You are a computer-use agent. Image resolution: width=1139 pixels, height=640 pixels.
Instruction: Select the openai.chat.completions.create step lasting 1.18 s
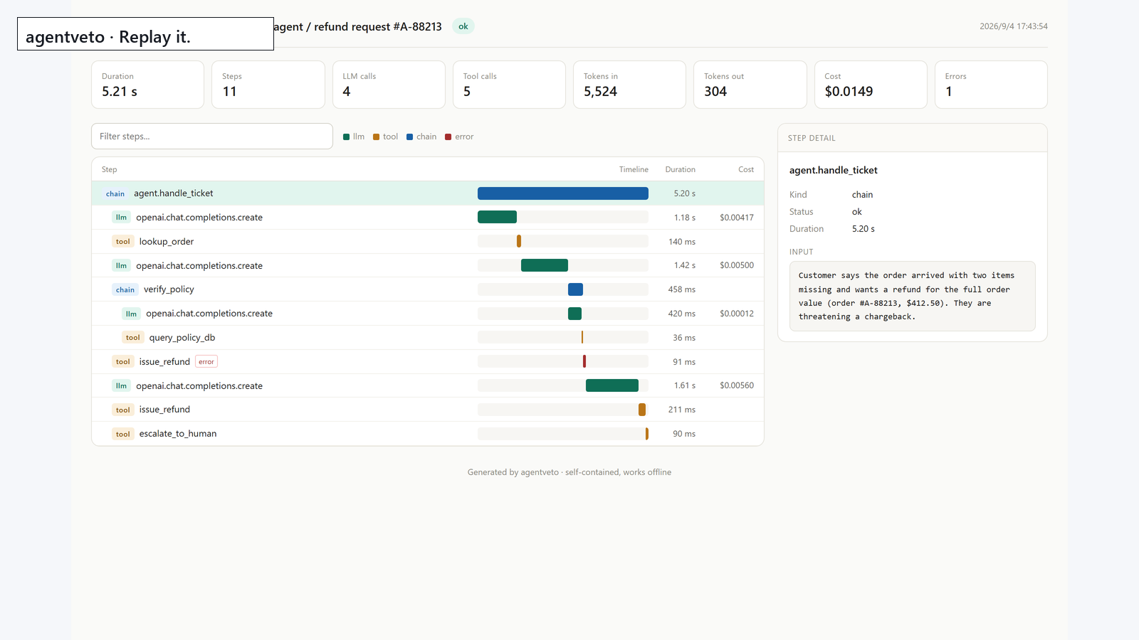428,218
